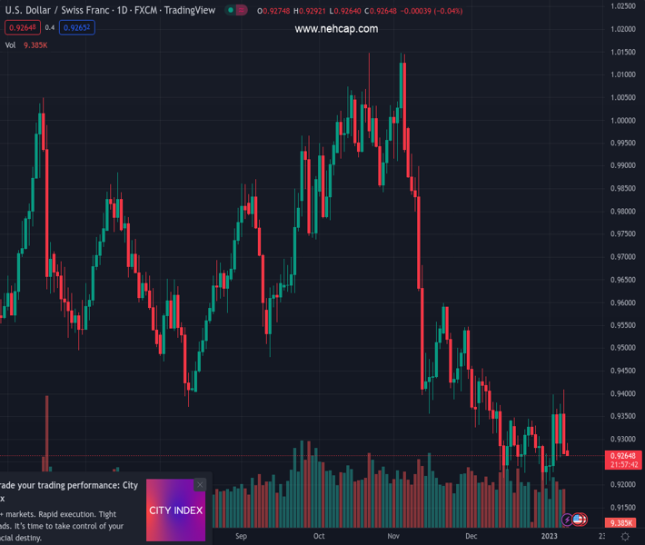Viewport: 645px width, 545px height.
Task: Click the red volume value 9.385K label
Action: point(35,45)
